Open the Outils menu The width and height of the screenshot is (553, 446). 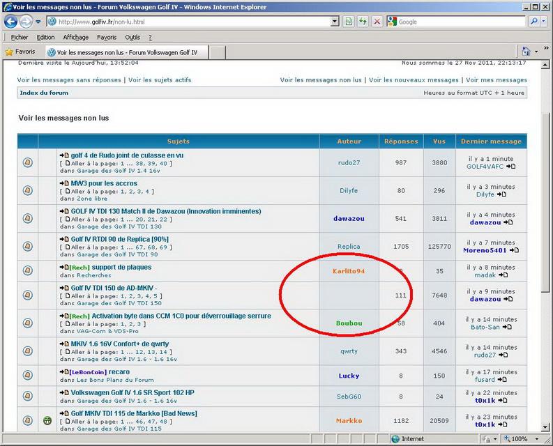coord(132,38)
